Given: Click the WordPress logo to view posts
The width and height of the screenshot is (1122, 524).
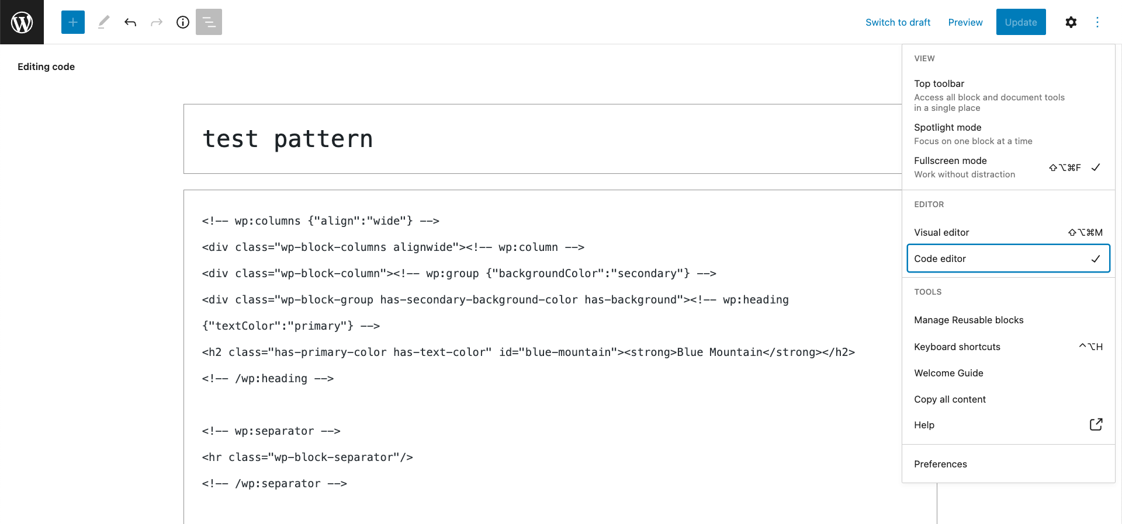Looking at the screenshot, I should click(x=22, y=22).
